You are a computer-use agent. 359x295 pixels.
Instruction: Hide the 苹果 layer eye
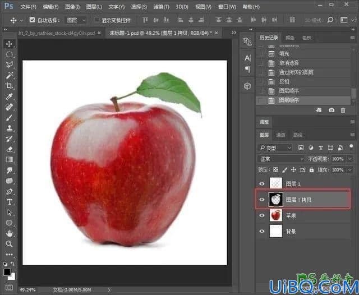tap(262, 215)
